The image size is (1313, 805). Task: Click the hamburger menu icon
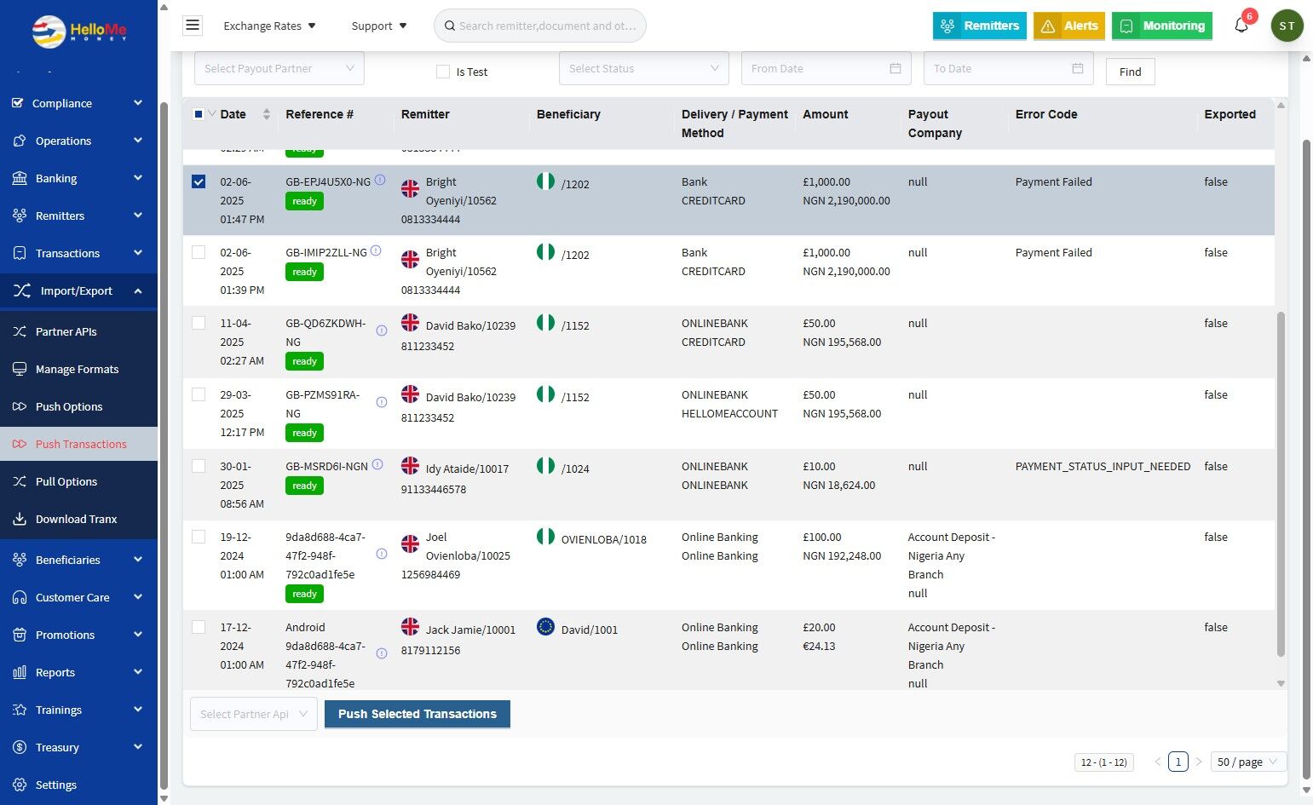pos(193,26)
